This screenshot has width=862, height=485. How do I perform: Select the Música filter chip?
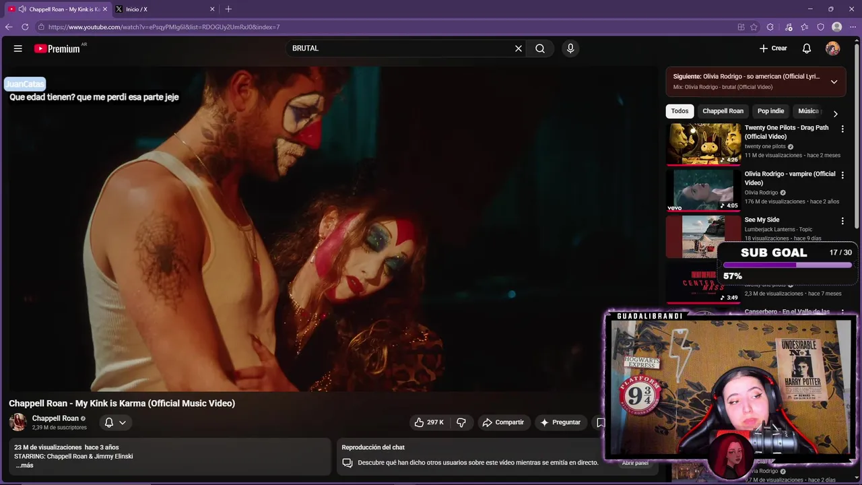tap(808, 111)
